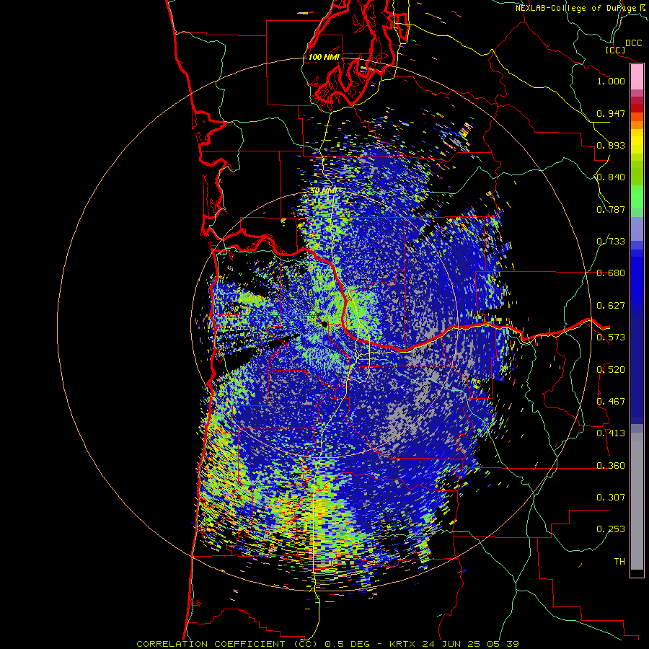Click the KRTX station identifier in caption

click(x=404, y=644)
